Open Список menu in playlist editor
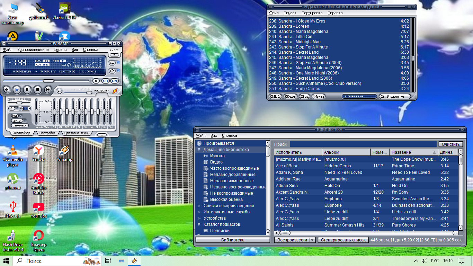The image size is (473, 266). [290, 13]
